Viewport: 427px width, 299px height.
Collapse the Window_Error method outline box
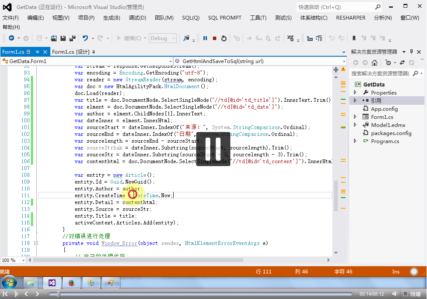coord(36,243)
